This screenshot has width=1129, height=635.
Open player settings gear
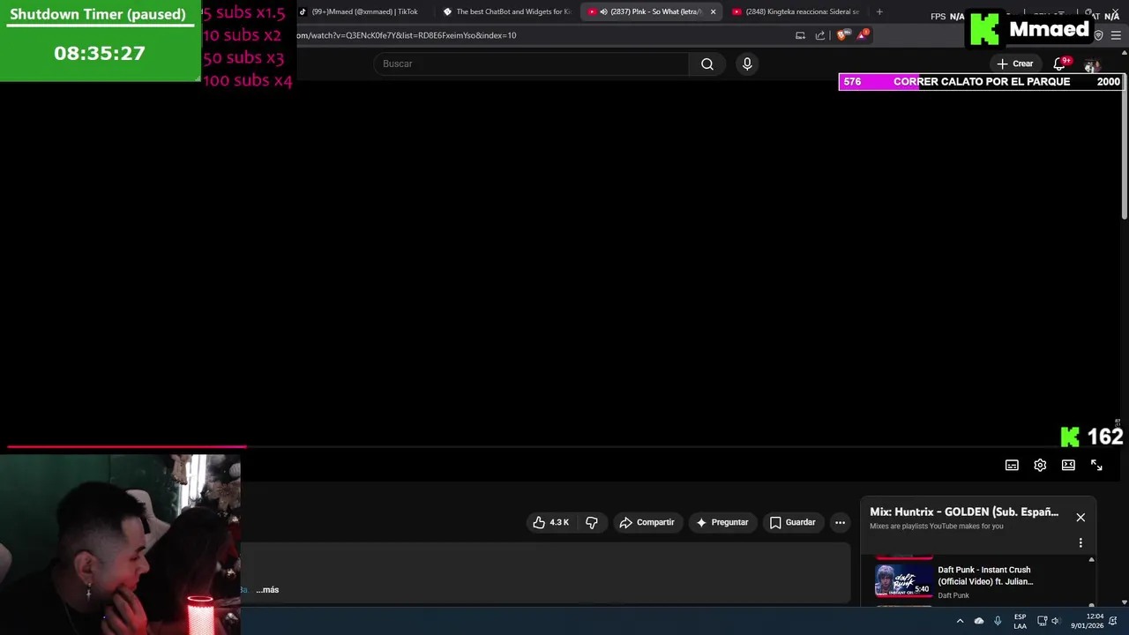[1040, 465]
